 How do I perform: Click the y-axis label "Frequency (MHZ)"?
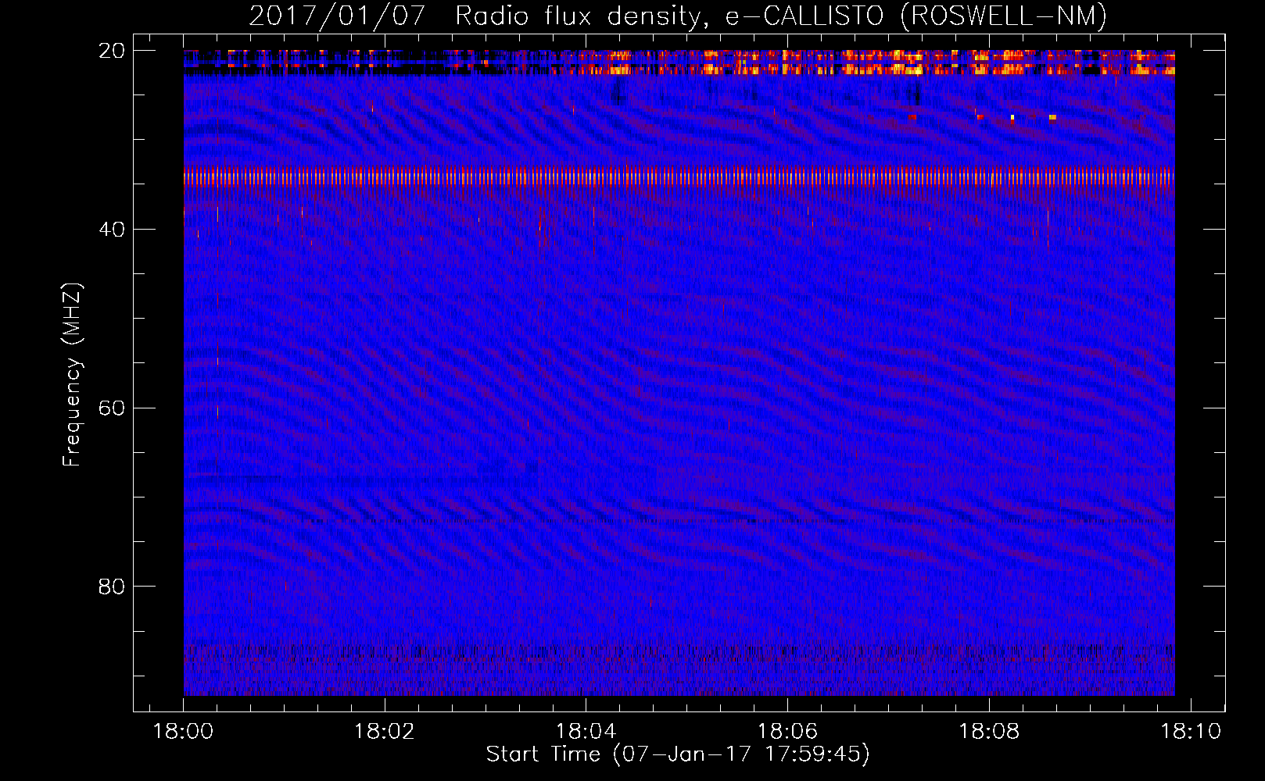[72, 375]
